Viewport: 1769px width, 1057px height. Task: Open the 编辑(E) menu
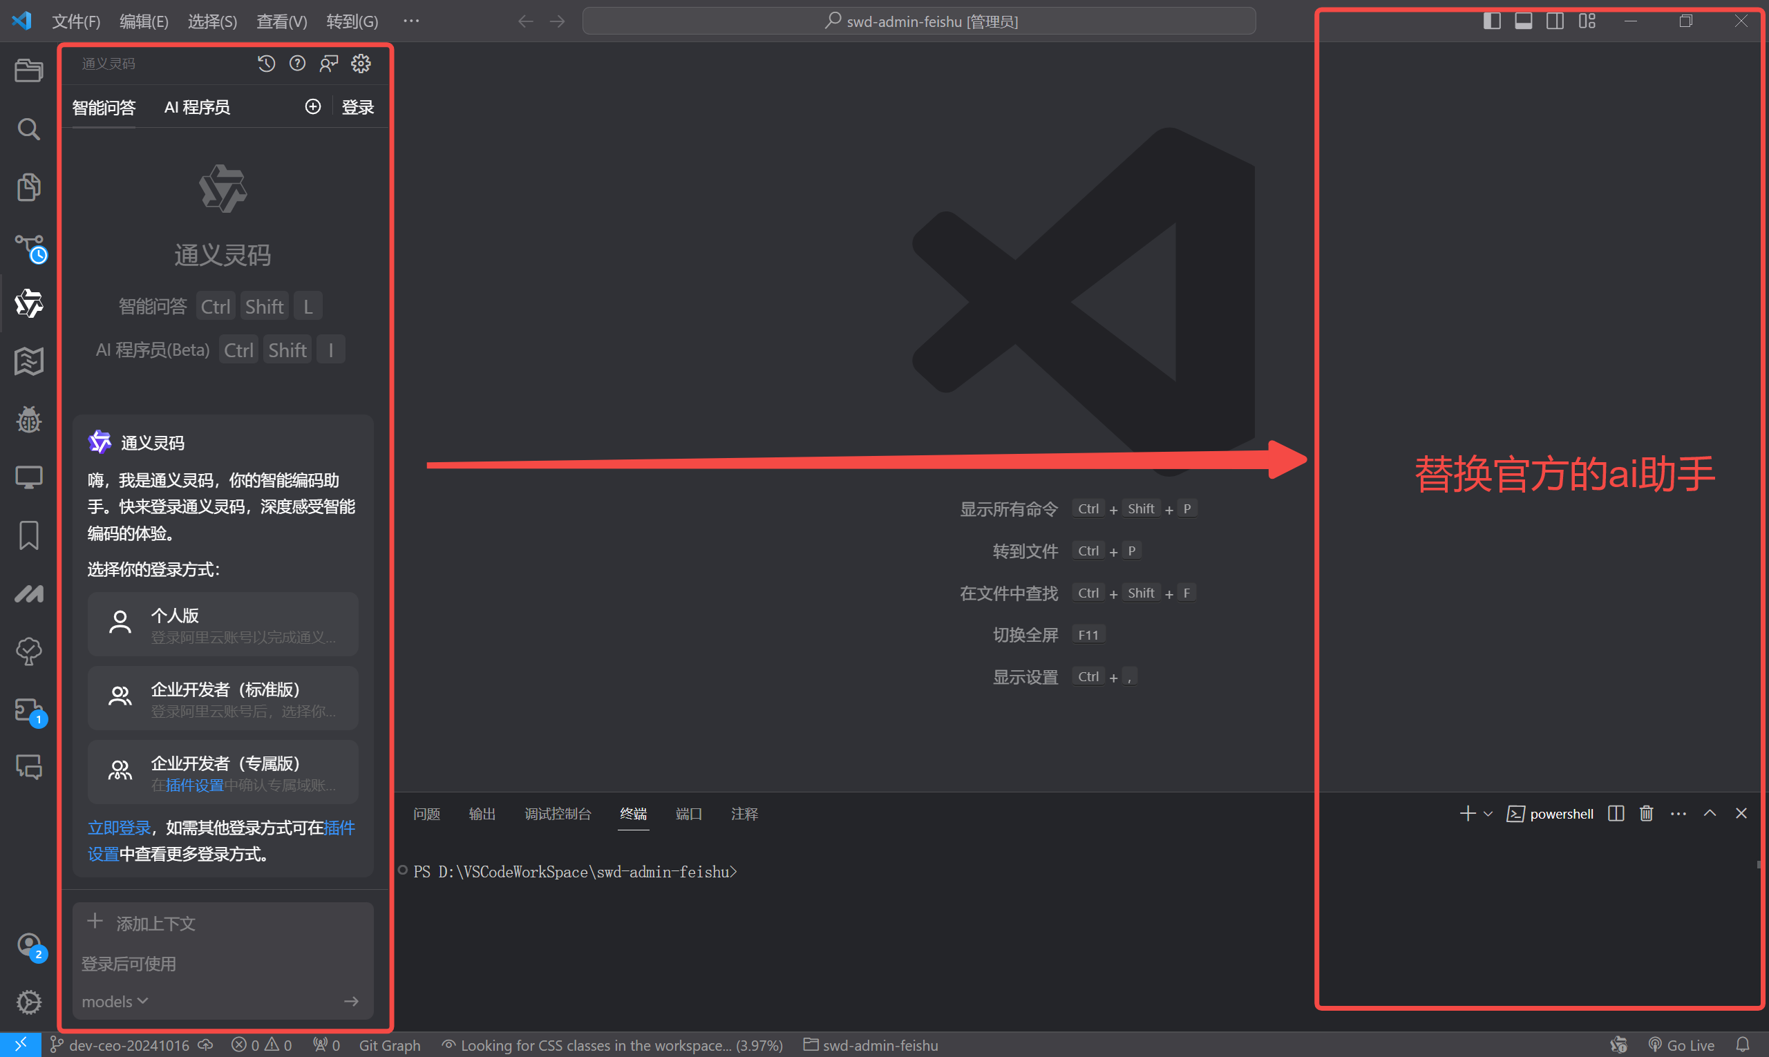pos(144,21)
